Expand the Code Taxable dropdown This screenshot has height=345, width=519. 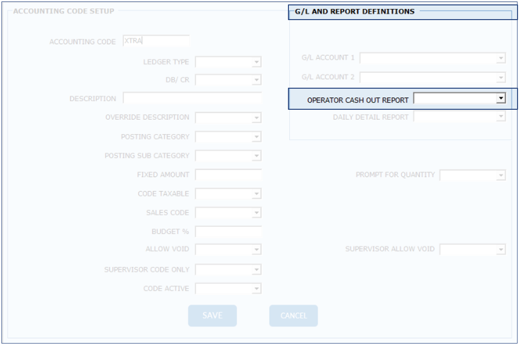pyautogui.click(x=256, y=194)
